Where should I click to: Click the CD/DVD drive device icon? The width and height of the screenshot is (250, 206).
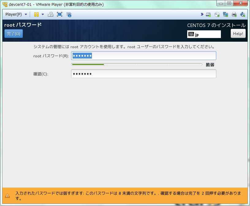(x=217, y=14)
